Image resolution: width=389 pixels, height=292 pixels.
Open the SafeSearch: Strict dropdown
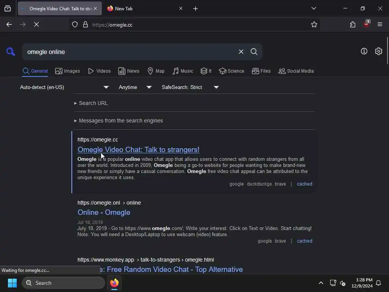[190, 87]
